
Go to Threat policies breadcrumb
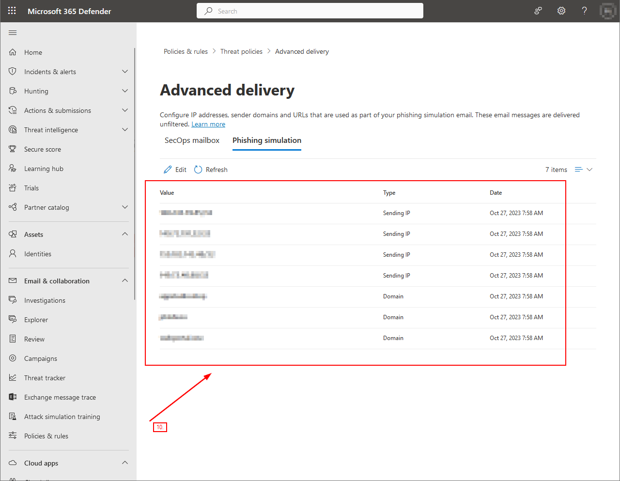click(241, 51)
